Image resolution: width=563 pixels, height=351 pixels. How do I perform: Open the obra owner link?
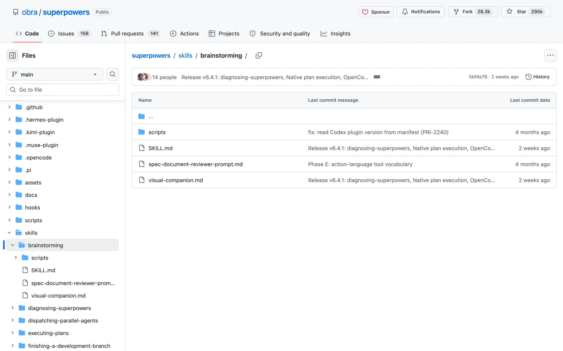[30, 12]
